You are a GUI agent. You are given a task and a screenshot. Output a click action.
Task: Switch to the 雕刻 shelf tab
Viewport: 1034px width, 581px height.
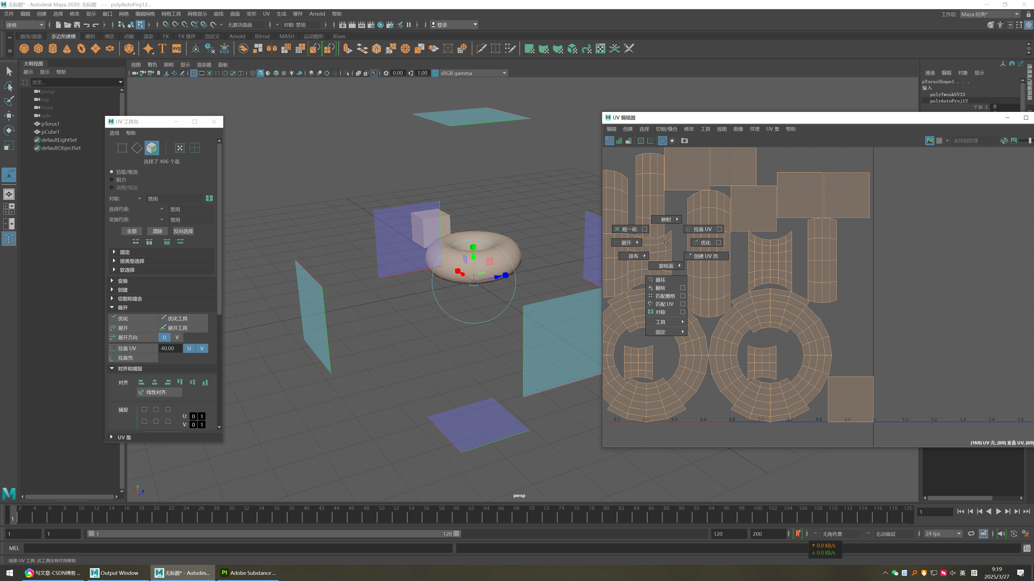(x=90, y=36)
